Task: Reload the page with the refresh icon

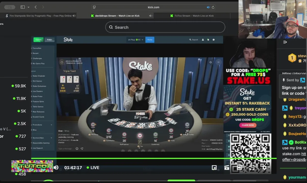Action: click(x=213, y=7)
